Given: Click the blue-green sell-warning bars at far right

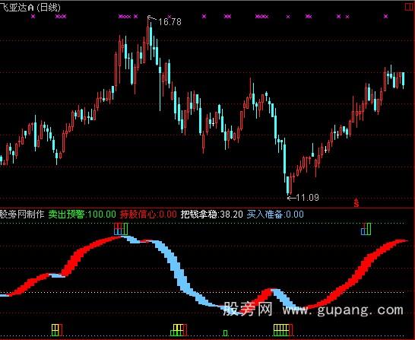Looking at the screenshot, I should click(x=366, y=229).
